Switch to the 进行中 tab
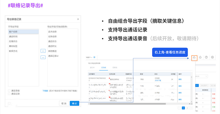220x114 pixels. tap(92, 68)
